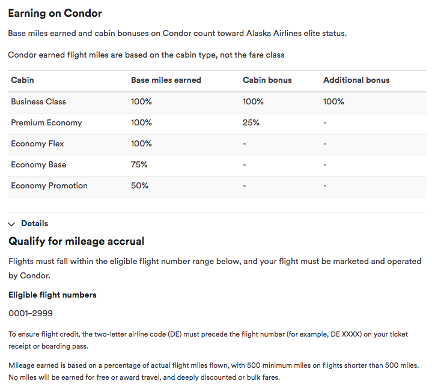432x387 pixels.
Task: Click the 25% Premium Economy cabin bonus
Action: coord(251,122)
